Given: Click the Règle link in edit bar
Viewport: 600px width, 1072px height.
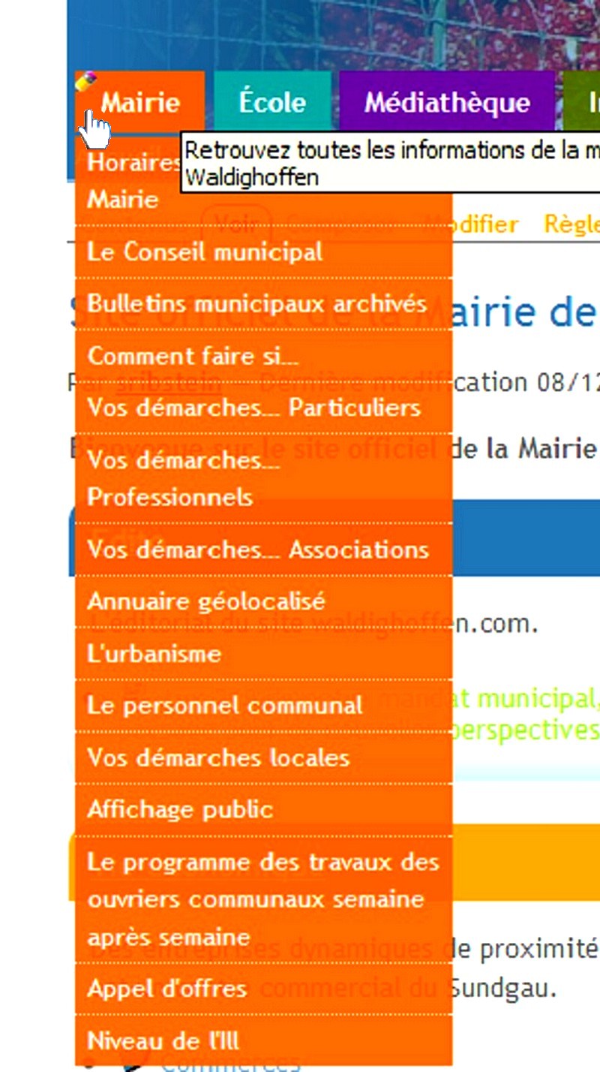Looking at the screenshot, I should (571, 224).
